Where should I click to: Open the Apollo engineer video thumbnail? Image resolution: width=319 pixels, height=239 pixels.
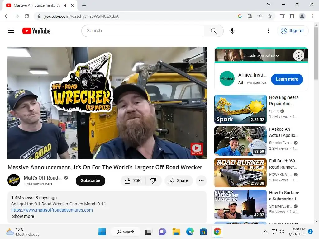click(x=240, y=141)
